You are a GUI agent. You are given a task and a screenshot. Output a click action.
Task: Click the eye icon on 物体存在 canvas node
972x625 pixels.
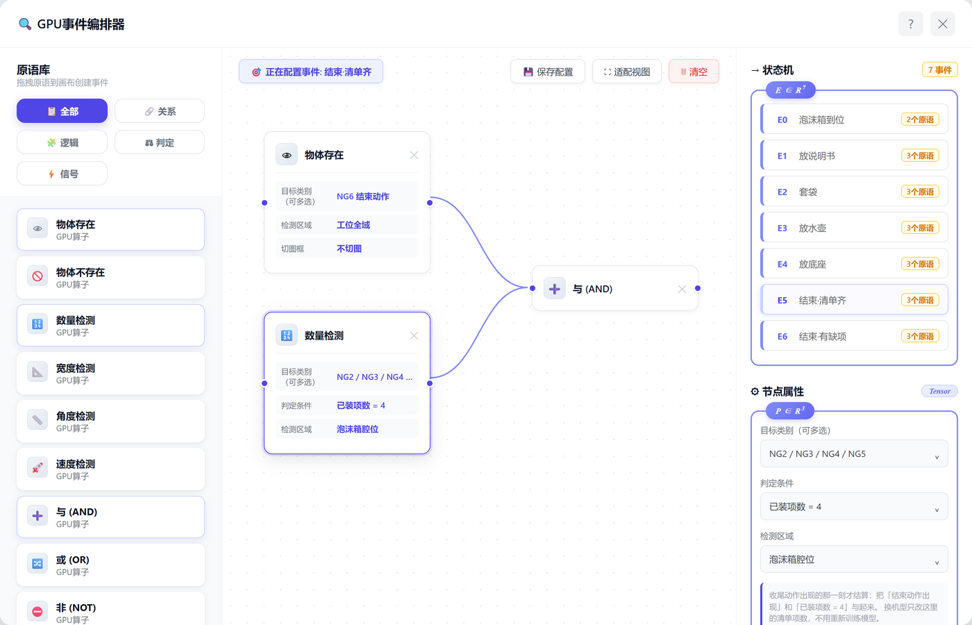point(287,155)
